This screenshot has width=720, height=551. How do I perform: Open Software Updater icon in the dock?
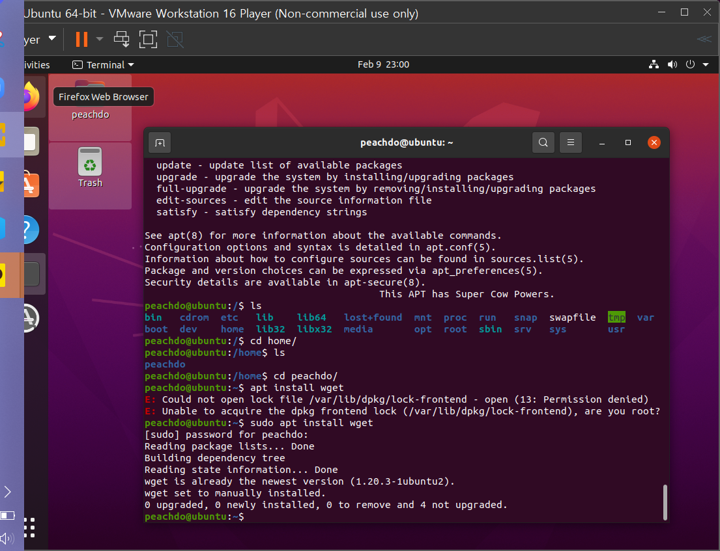[x=31, y=317]
